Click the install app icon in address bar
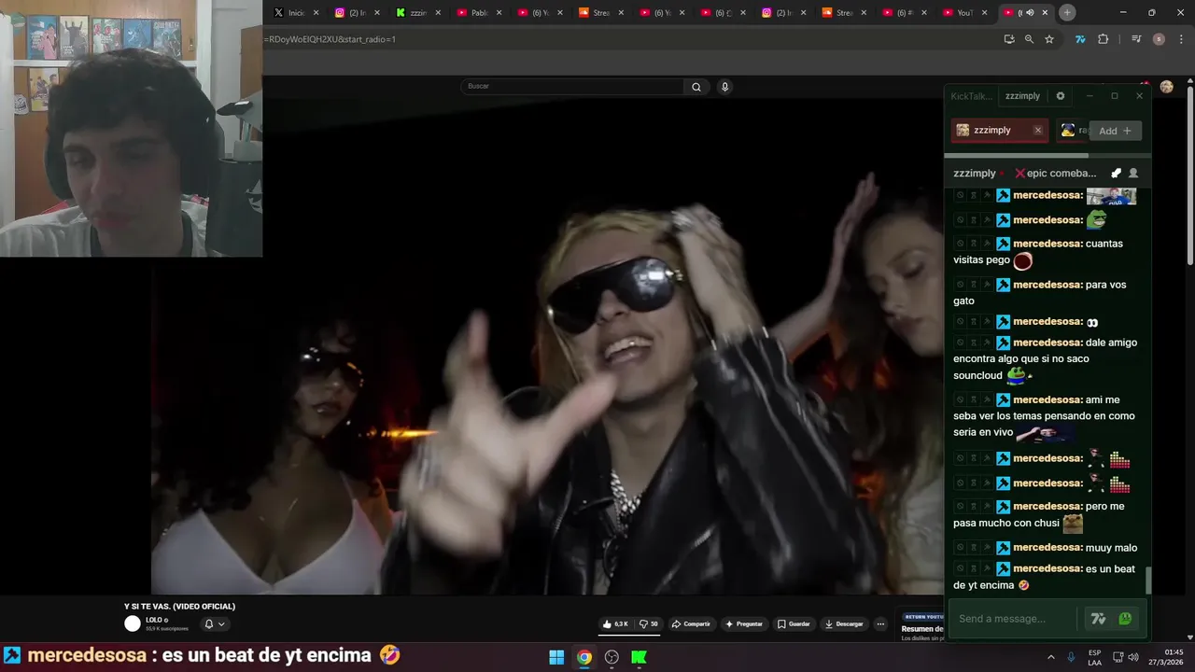This screenshot has height=672, width=1195. (1009, 39)
